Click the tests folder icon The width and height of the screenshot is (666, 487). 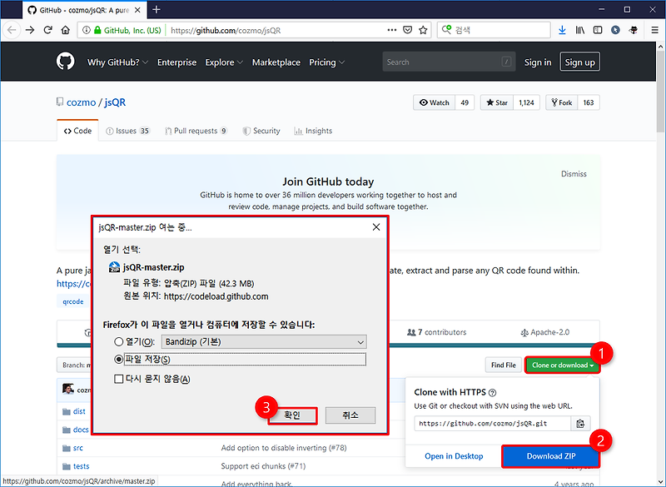coord(67,466)
